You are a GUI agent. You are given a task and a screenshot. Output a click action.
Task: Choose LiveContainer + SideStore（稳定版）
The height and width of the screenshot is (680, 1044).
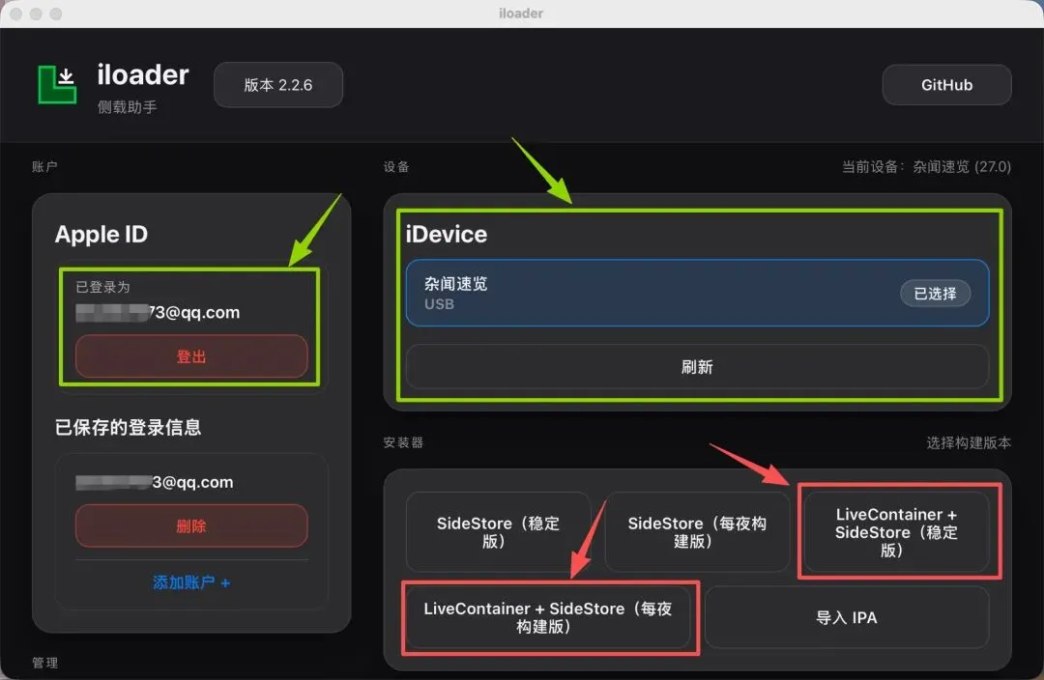point(896,531)
